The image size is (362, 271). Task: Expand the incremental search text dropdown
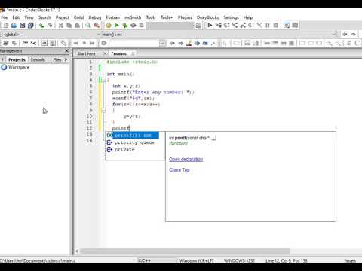[163, 43]
